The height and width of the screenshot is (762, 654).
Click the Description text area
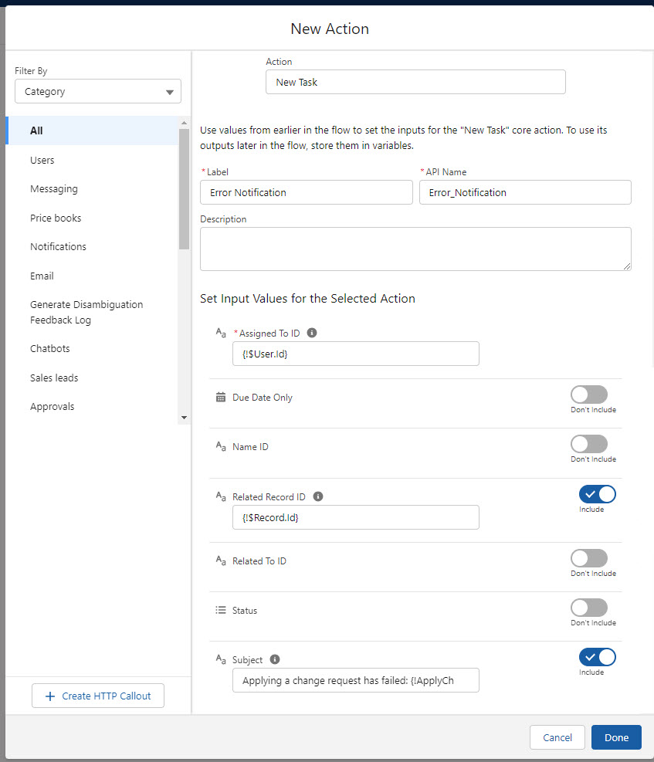[x=415, y=249]
